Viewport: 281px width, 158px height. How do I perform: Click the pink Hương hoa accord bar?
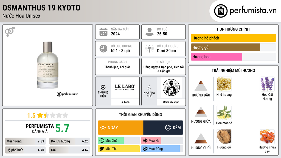click(217, 57)
